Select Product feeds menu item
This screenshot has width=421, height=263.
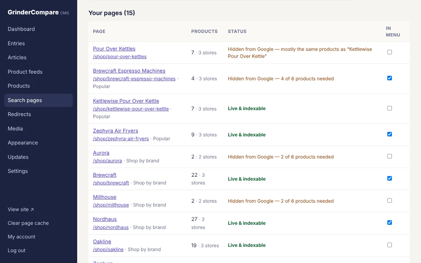point(39,72)
